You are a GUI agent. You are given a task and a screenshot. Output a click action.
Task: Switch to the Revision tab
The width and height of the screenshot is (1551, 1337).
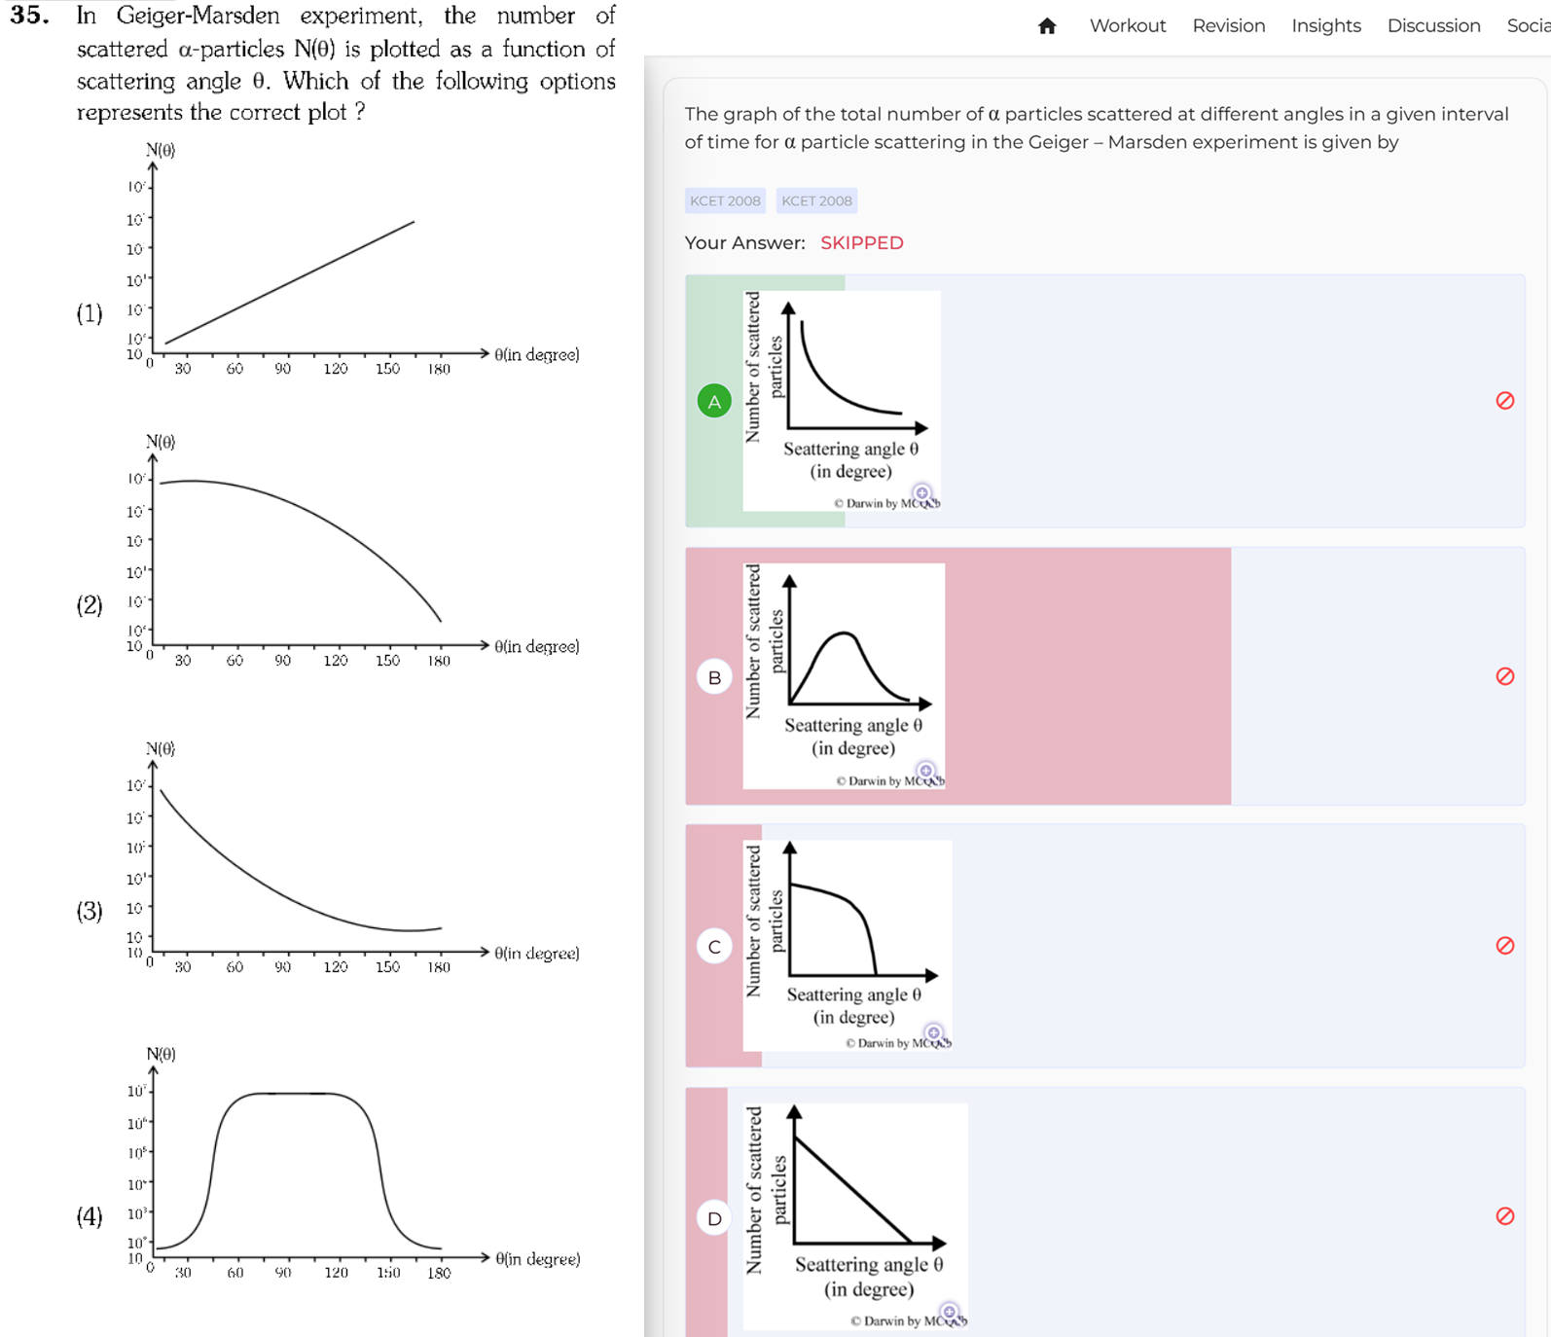(x=1228, y=26)
